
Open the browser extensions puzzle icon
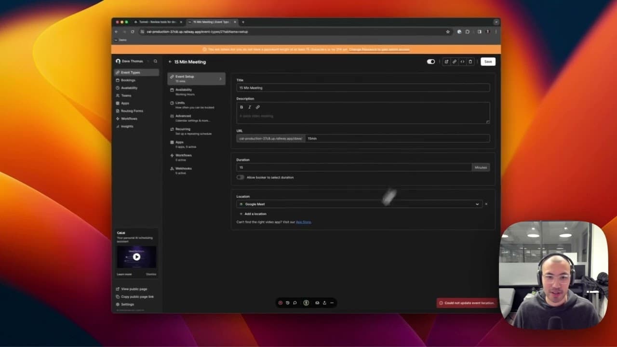pos(467,32)
